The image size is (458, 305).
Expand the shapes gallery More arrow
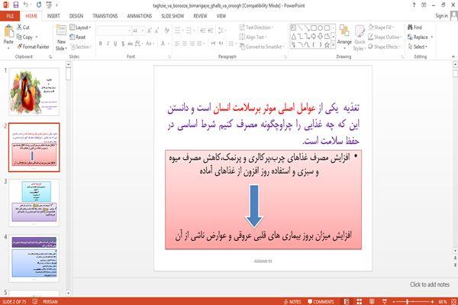tap(334, 45)
